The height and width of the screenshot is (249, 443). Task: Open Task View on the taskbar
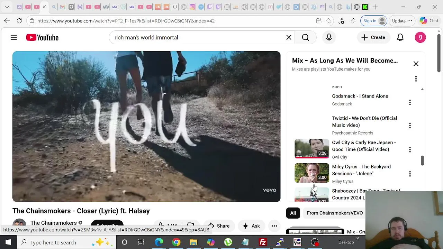(x=141, y=242)
